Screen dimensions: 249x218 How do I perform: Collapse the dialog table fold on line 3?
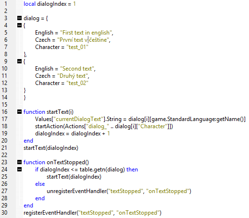tap(19, 18)
